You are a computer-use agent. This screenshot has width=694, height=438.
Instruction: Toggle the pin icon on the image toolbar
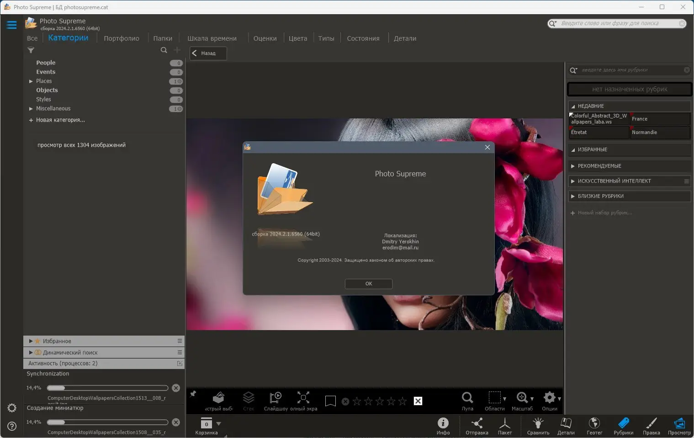[x=193, y=394]
